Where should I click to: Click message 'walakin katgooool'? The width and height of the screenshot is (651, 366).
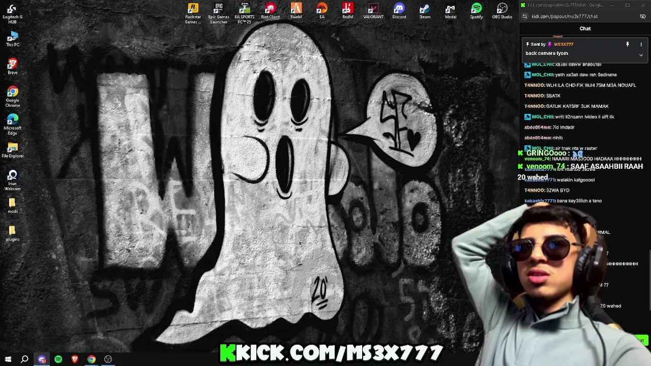tap(576, 179)
